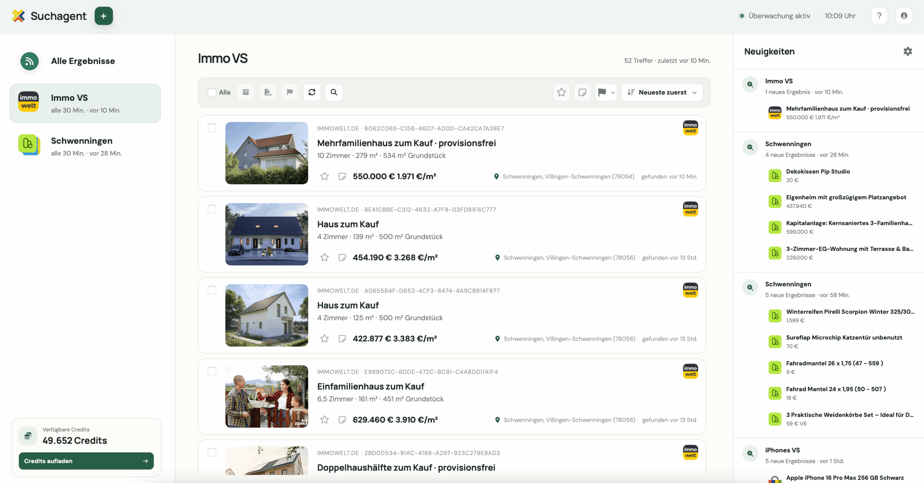Image resolution: width=924 pixels, height=483 pixels.
Task: Click immowelt badge on Einfamilienhaus listing
Action: pos(690,371)
